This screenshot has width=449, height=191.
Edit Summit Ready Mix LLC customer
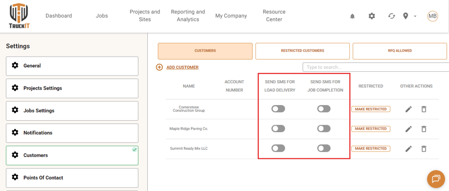coord(409,149)
